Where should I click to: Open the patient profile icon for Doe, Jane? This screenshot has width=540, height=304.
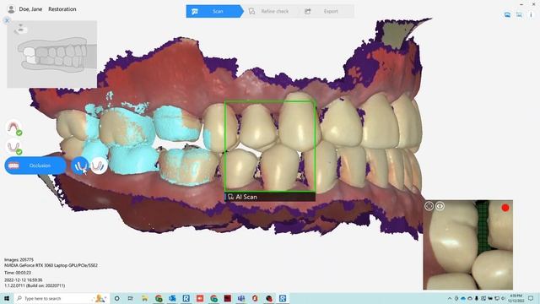(x=11, y=9)
